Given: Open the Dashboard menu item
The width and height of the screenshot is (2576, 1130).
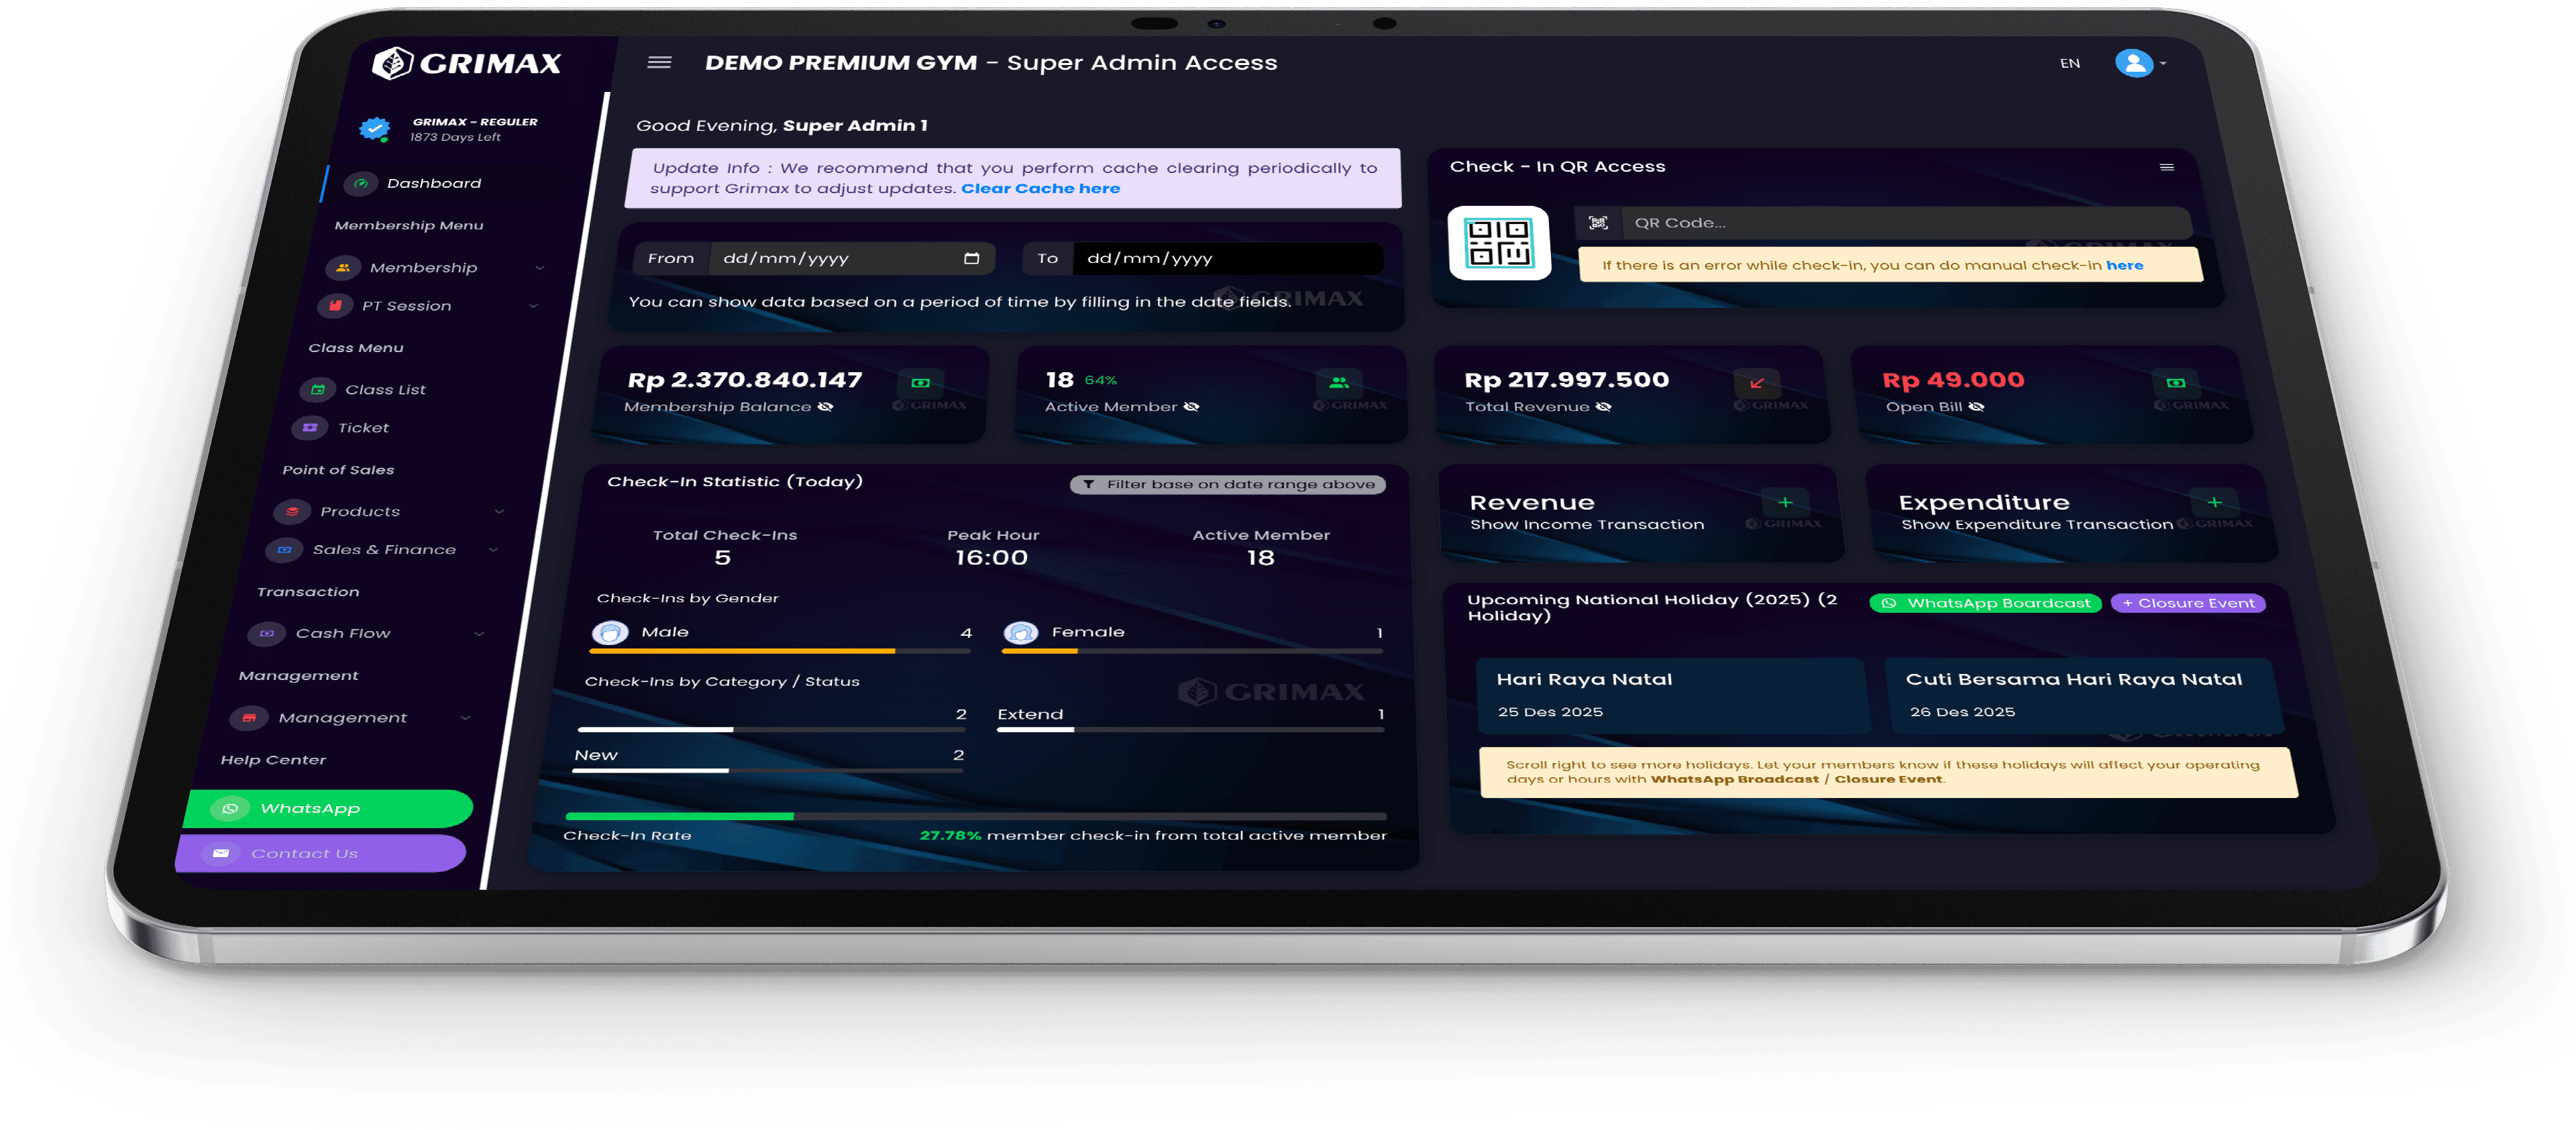Looking at the screenshot, I should pos(433,183).
